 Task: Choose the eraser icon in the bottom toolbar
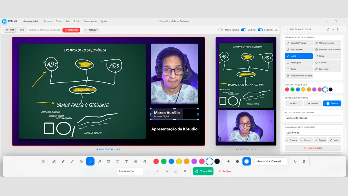(135, 161)
